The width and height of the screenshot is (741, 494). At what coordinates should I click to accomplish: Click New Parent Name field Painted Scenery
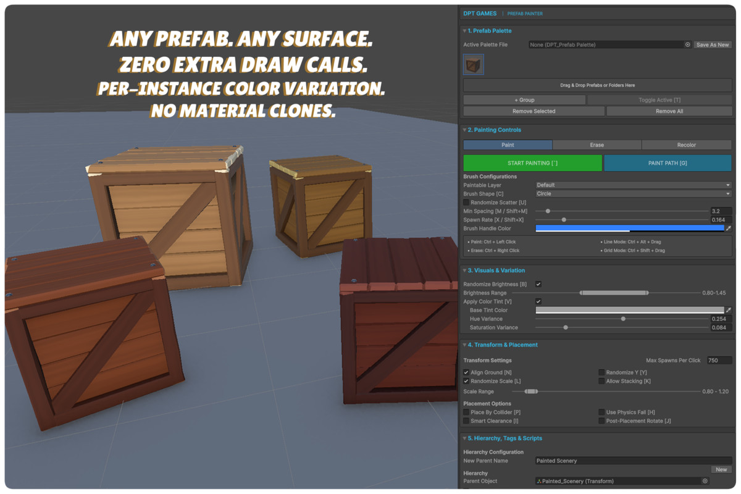pyautogui.click(x=634, y=461)
